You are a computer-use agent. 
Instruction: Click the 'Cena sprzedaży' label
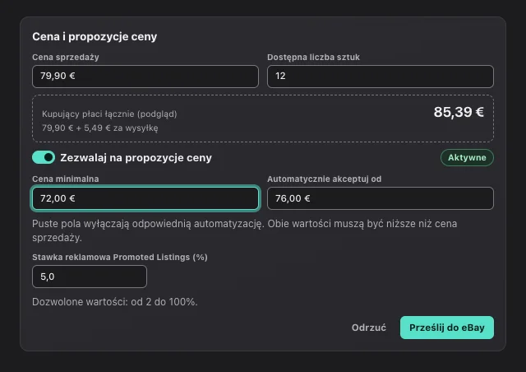click(66, 57)
